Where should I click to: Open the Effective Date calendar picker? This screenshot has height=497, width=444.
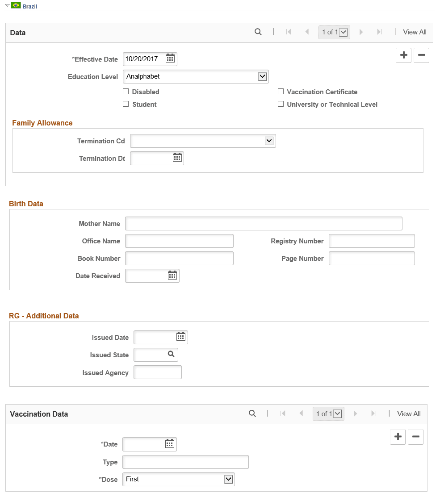170,58
